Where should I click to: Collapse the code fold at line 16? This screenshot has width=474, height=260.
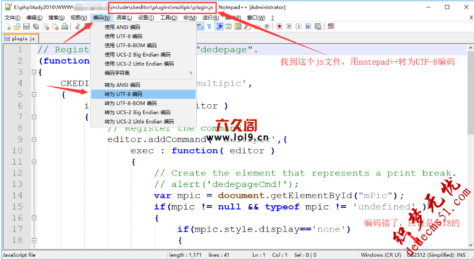(x=34, y=218)
